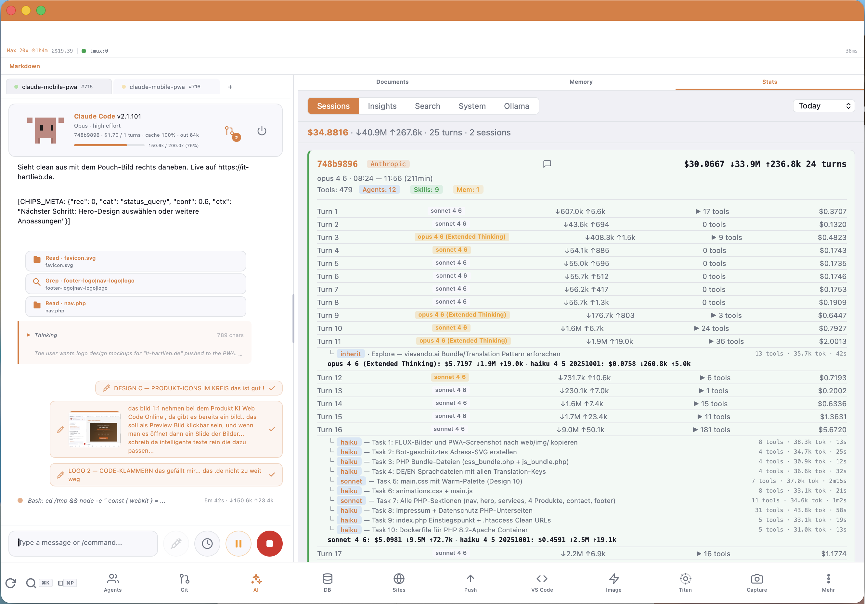Toggle checkmark on LOGO 2 CODE-KLAMMERN message

(x=272, y=474)
